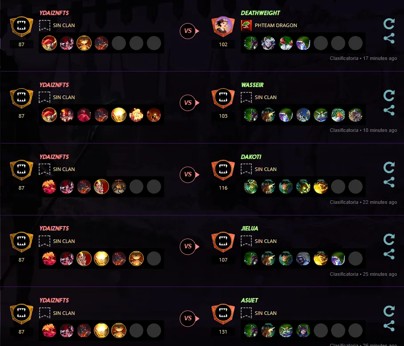
Task: Open DAKOTI player profile name
Action: click(x=251, y=157)
